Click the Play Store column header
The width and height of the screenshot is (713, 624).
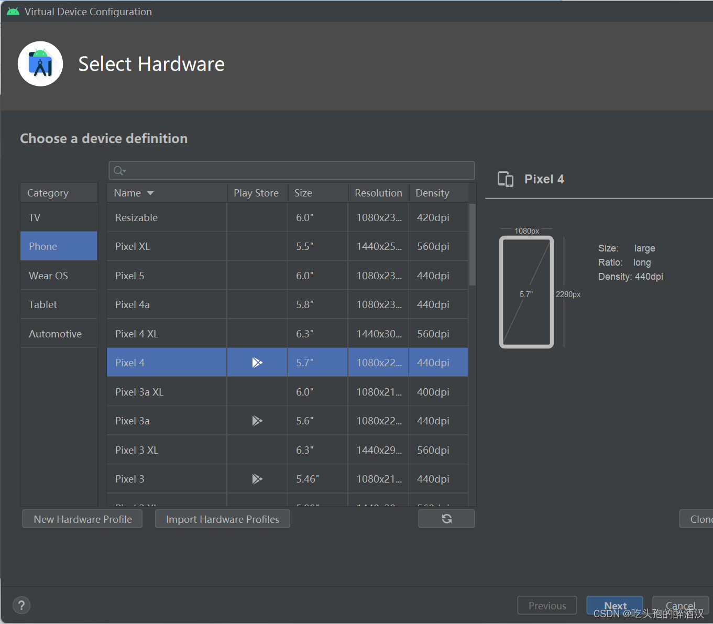pyautogui.click(x=257, y=193)
